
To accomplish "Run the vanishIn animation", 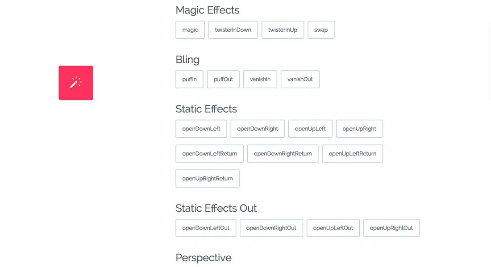I will 260,79.
